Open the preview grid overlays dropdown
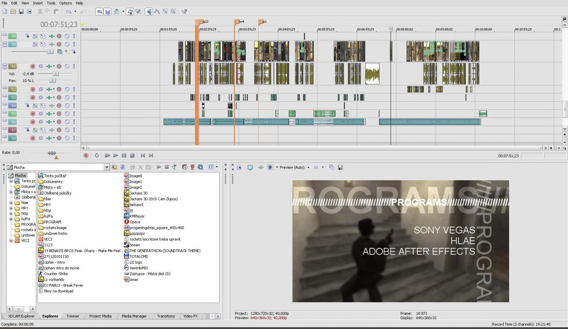Image resolution: width=568 pixels, height=329 pixels. [323, 167]
